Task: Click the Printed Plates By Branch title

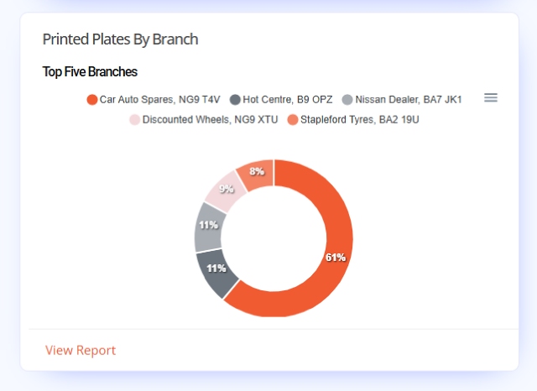Action: (x=120, y=39)
